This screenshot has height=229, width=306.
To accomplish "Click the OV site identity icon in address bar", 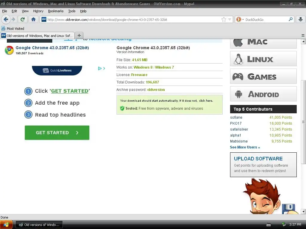I will (x=44, y=19).
